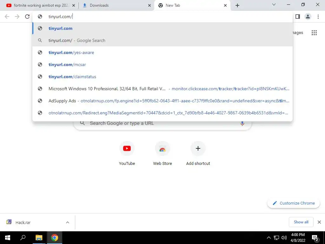Click search magnifier in Google search box
The width and height of the screenshot is (325, 244).
tap(83, 123)
